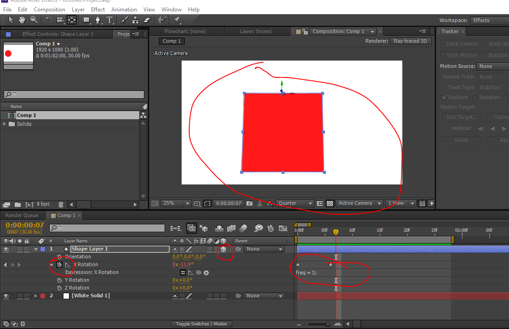Click the Composition Mini-Flowchart icon
This screenshot has width=509, height=329.
click(176, 229)
